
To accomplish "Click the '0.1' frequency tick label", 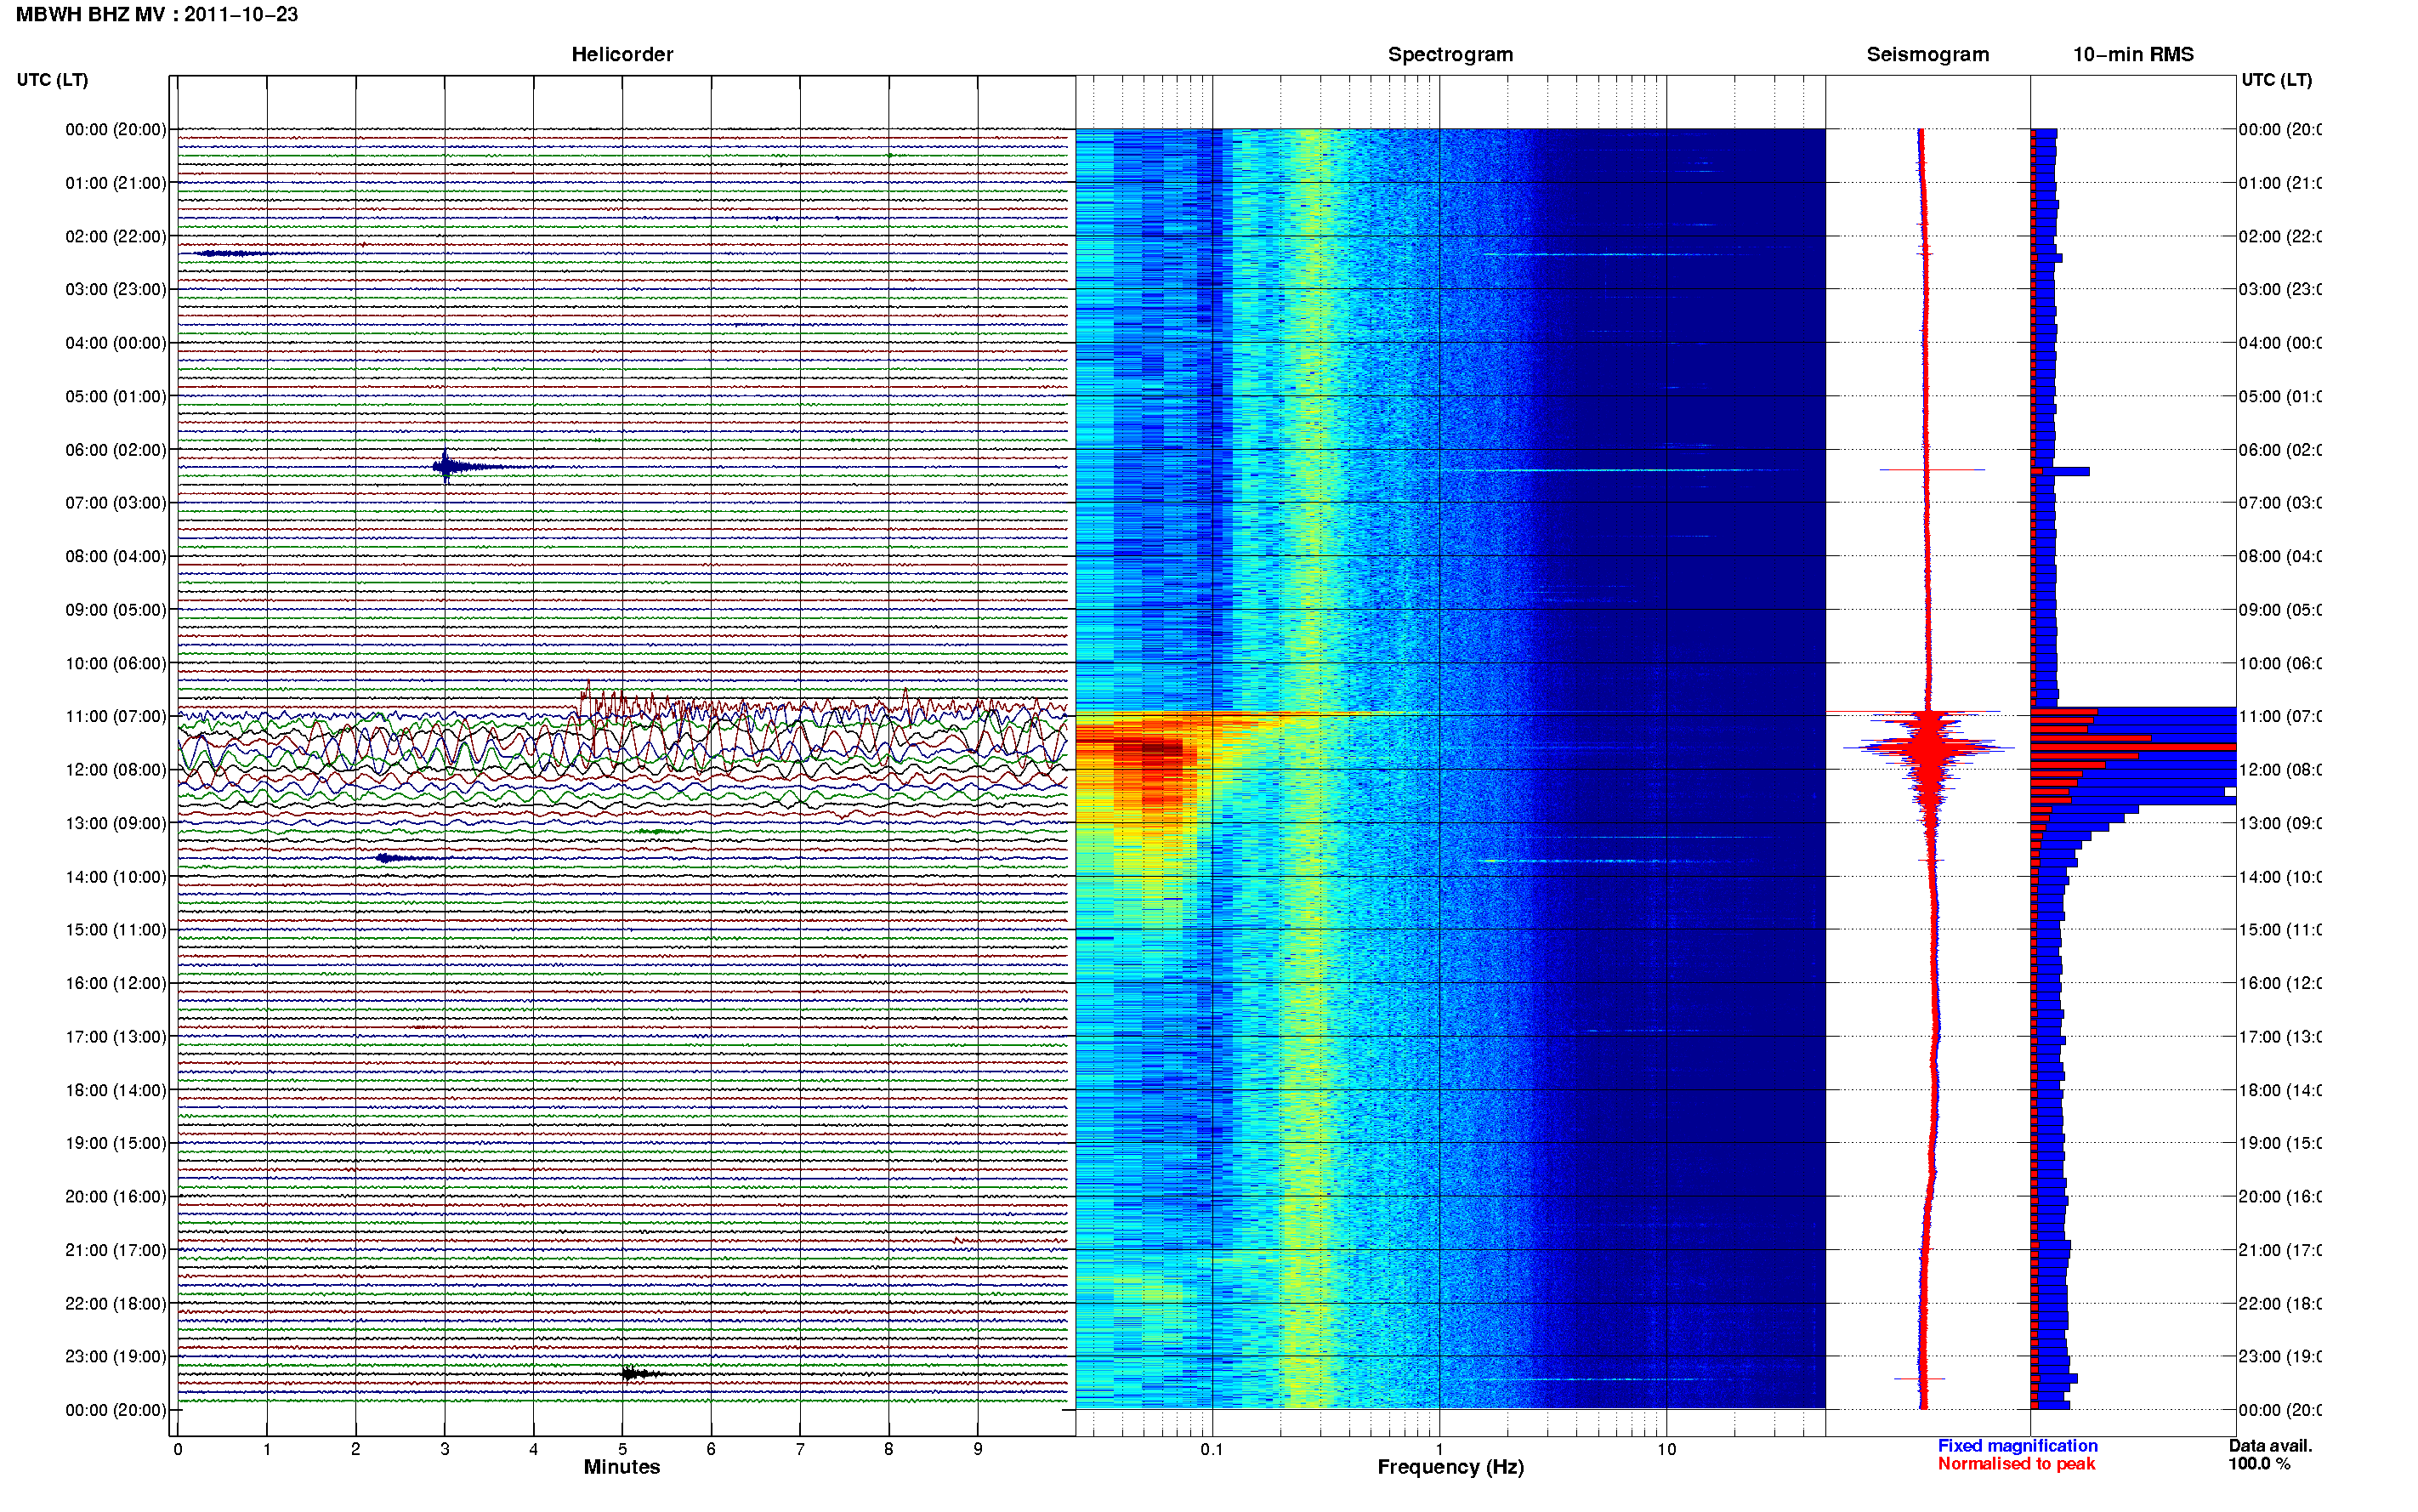I will (x=1212, y=1449).
